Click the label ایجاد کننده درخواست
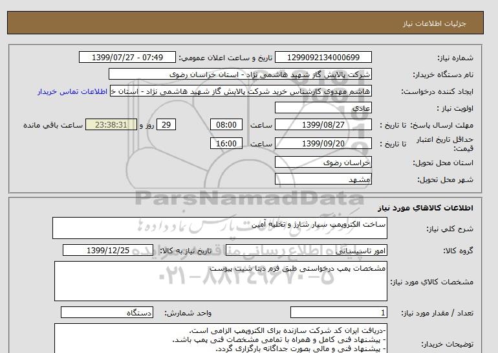The image size is (498, 353). click(x=437, y=91)
